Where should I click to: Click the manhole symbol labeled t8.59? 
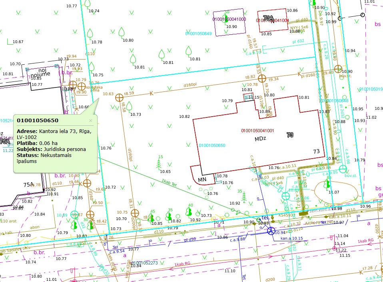click(x=119, y=97)
